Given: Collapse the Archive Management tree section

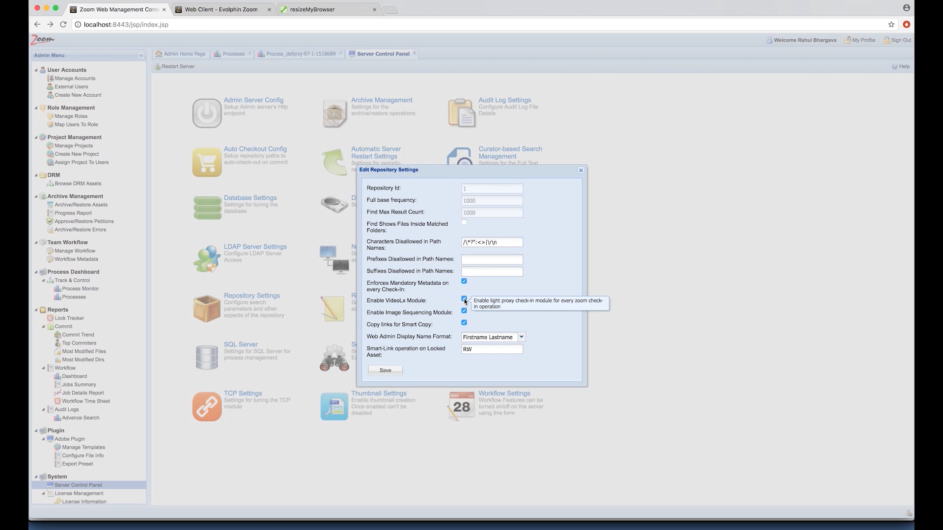Looking at the screenshot, I should pyautogui.click(x=36, y=196).
